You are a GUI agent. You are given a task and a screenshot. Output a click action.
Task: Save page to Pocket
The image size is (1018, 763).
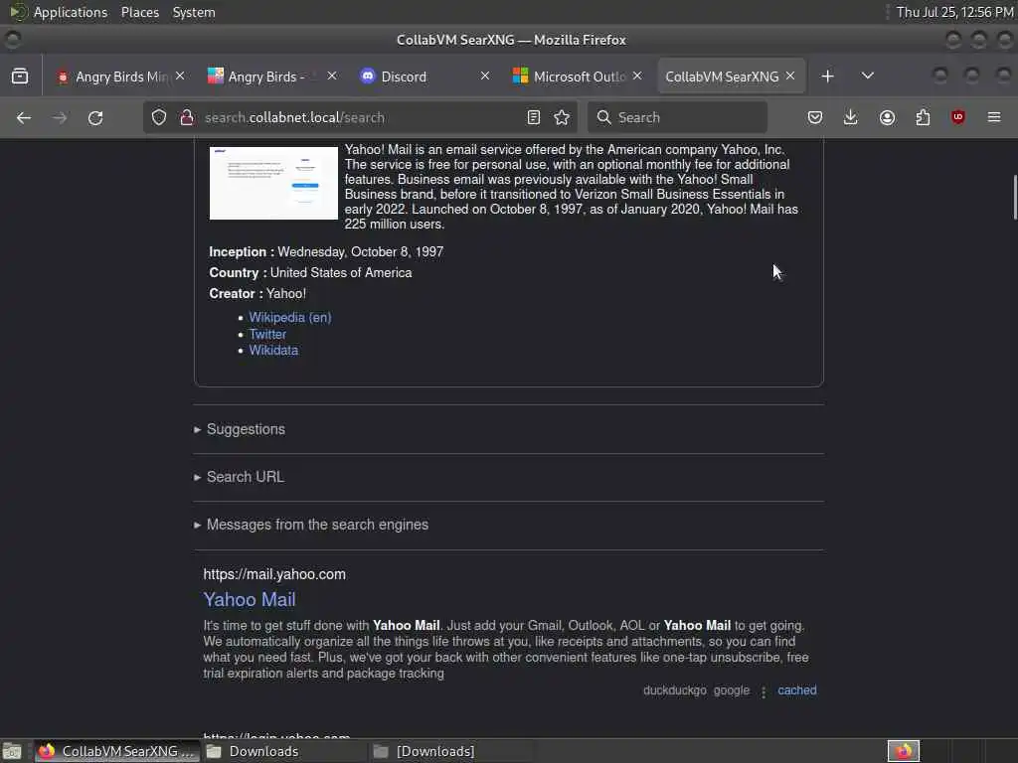(x=815, y=117)
